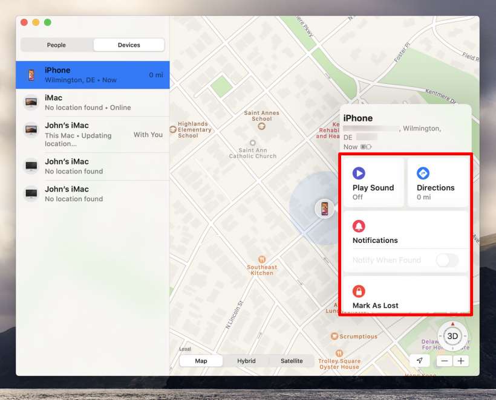496x400 pixels.
Task: Toggle 3D map view
Action: coord(452,336)
